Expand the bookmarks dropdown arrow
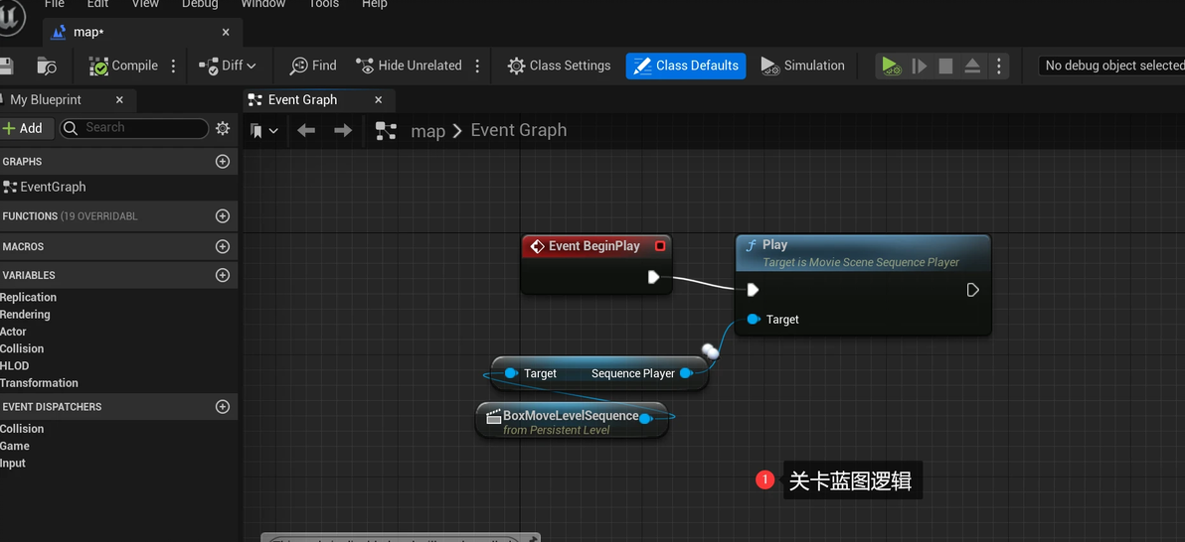1185x542 pixels. 273,131
